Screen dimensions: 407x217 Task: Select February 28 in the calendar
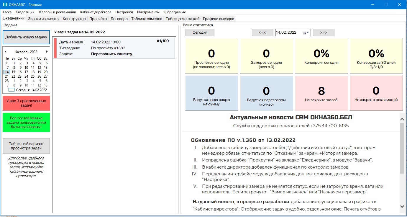coord(7,81)
